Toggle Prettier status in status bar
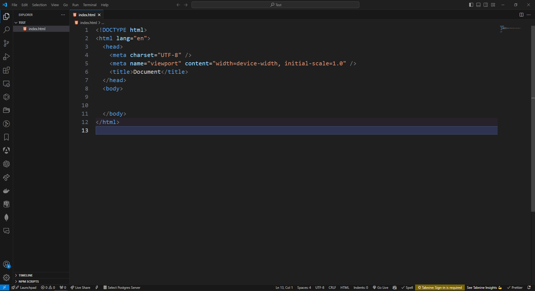The width and height of the screenshot is (535, 291). (x=515, y=287)
